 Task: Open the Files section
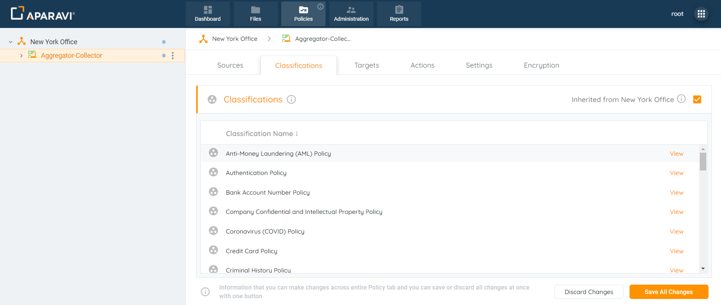255,14
